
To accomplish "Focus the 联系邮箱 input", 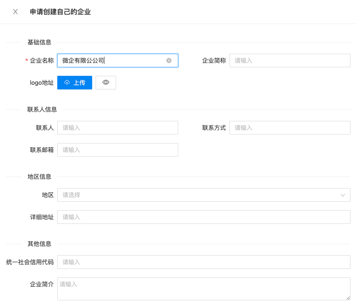I will pos(118,150).
